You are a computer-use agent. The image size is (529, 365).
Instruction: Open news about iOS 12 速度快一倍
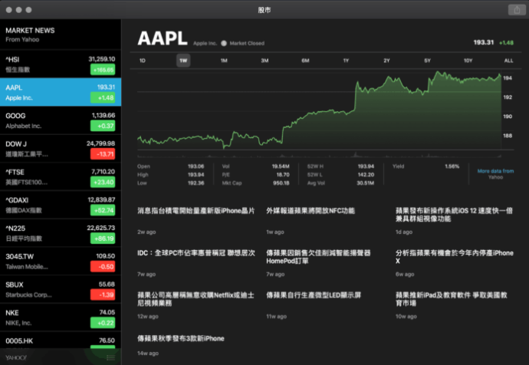454,215
